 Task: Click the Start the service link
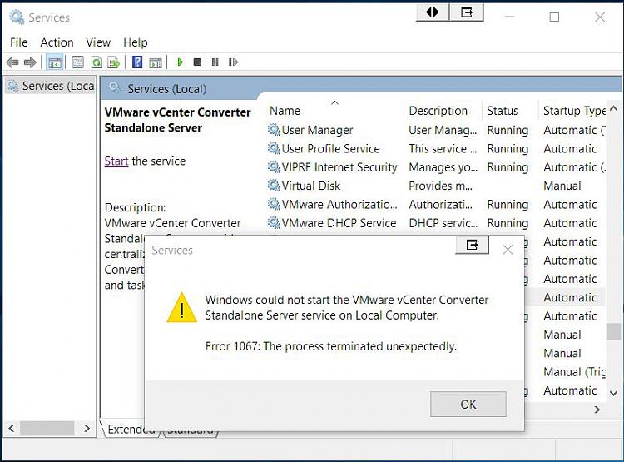click(116, 161)
